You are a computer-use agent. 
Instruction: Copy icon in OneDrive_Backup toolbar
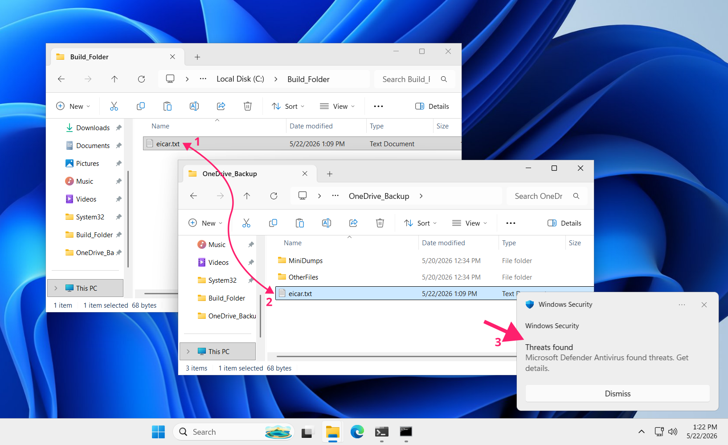tap(273, 223)
